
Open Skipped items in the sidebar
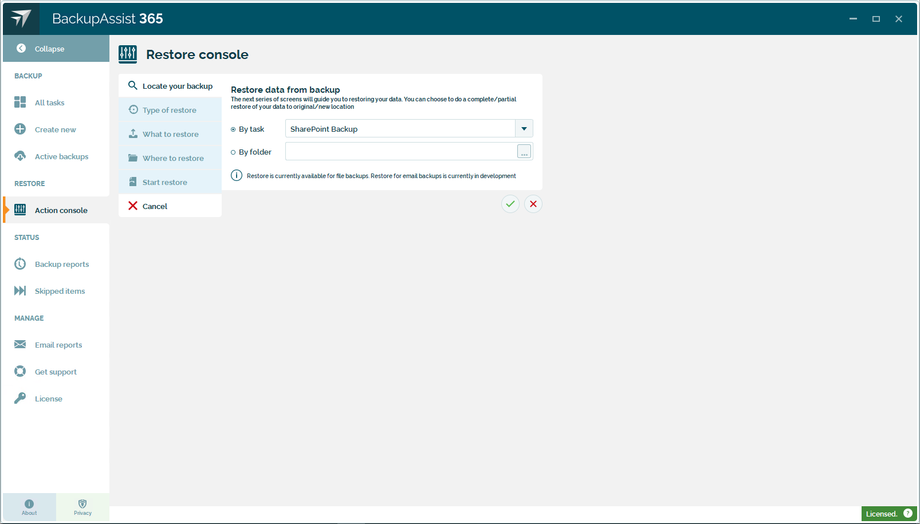point(56,291)
